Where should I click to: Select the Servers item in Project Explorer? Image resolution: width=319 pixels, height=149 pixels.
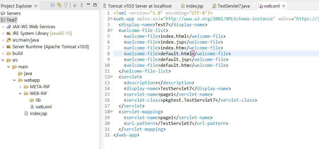point(14,13)
